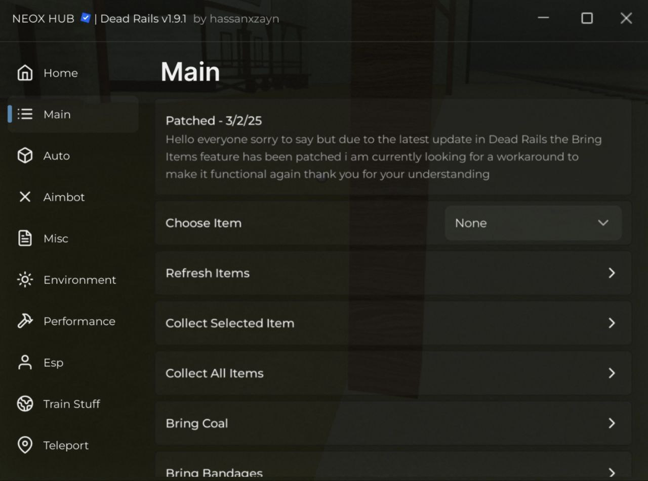Click the Train Stuff icon
Image resolution: width=648 pixels, height=481 pixels.
pos(25,404)
